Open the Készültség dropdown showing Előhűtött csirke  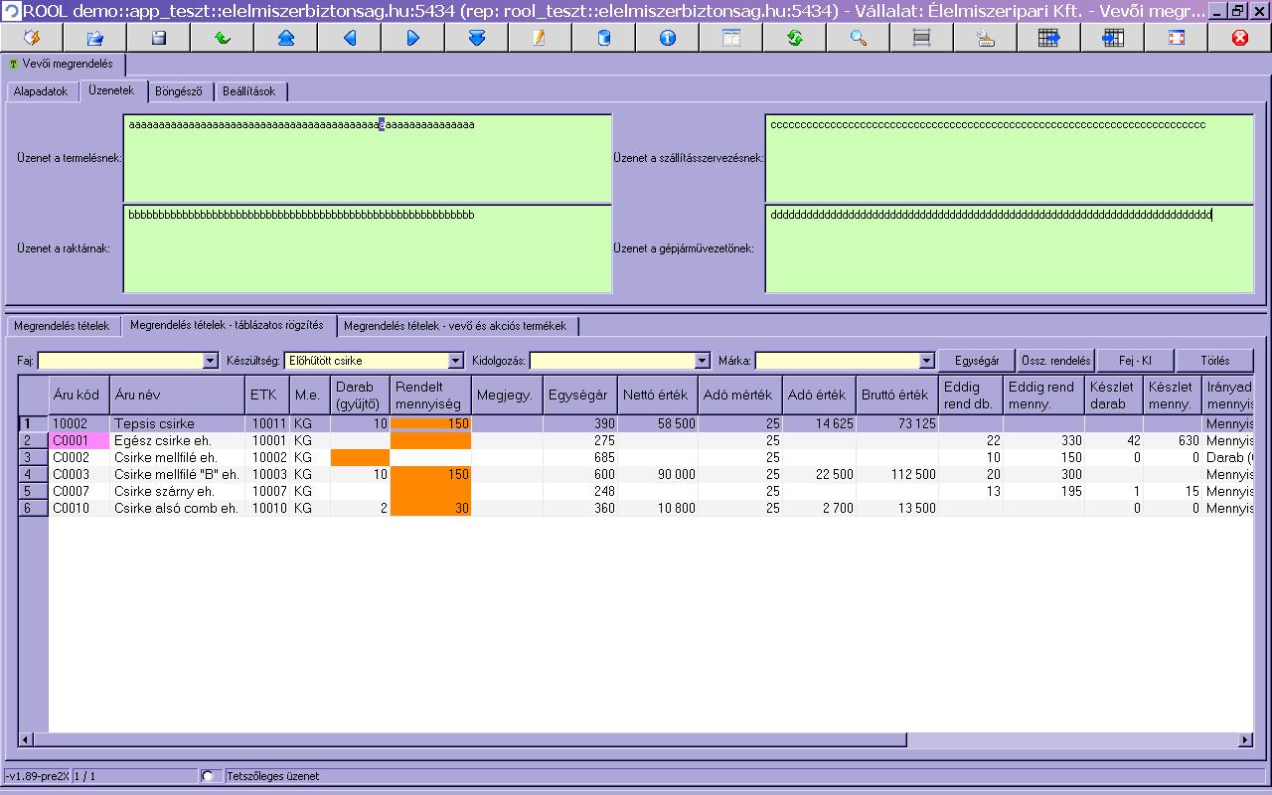455,361
